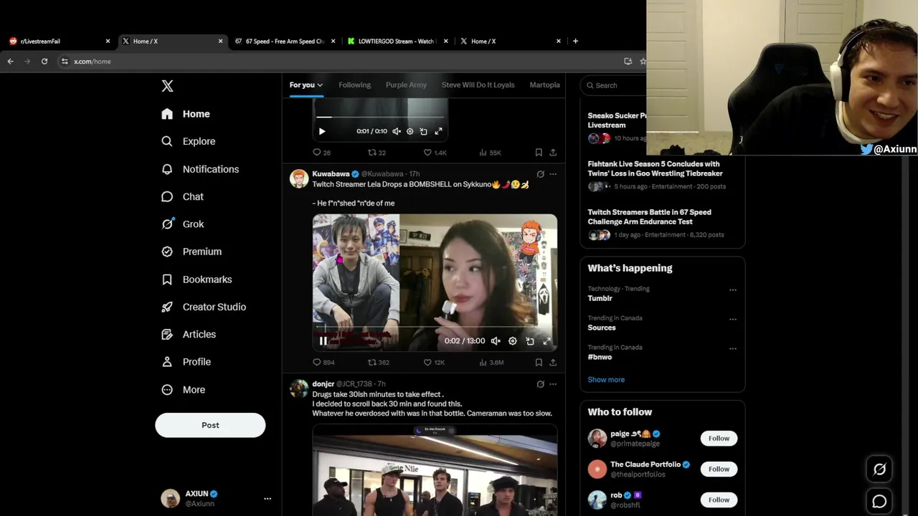The image size is (918, 516).
Task: Open options for Sources trend
Action: (x=733, y=320)
